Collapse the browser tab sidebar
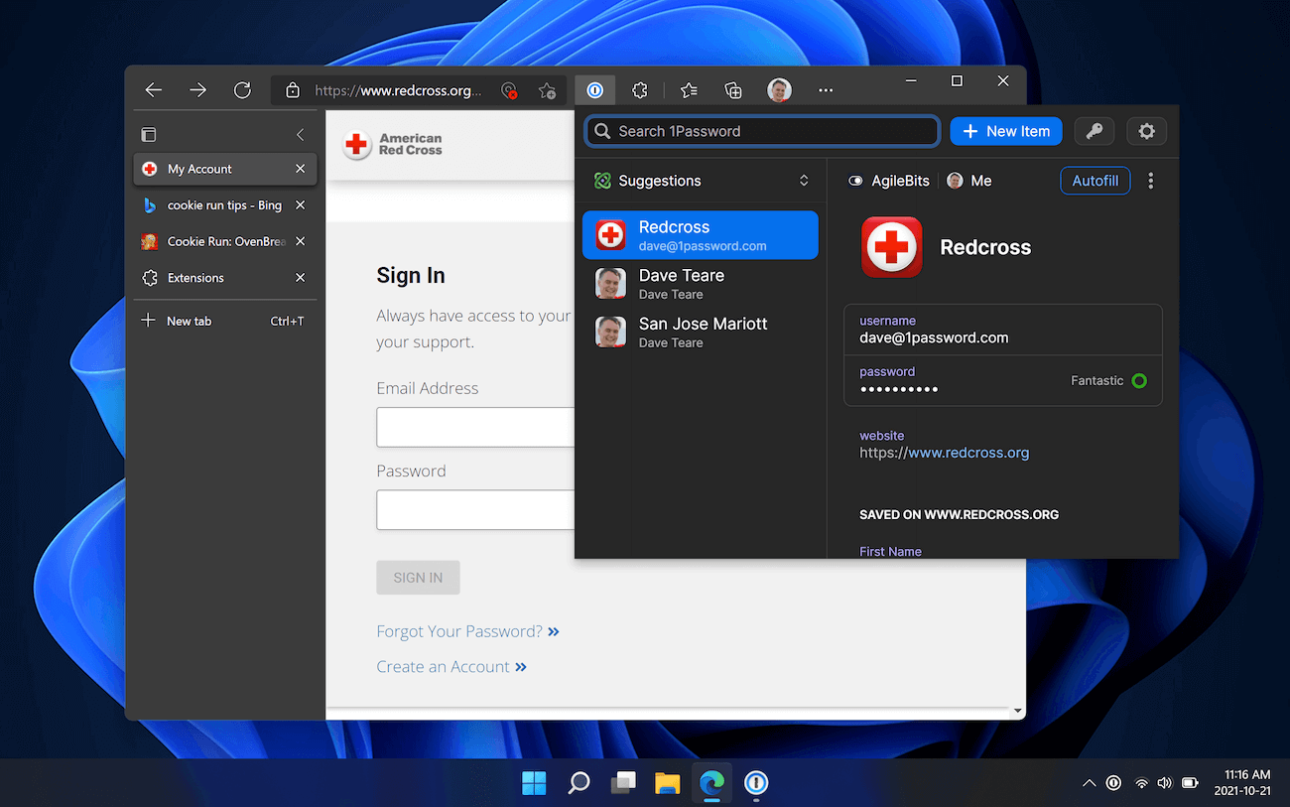The width and height of the screenshot is (1290, 807). pos(300,134)
